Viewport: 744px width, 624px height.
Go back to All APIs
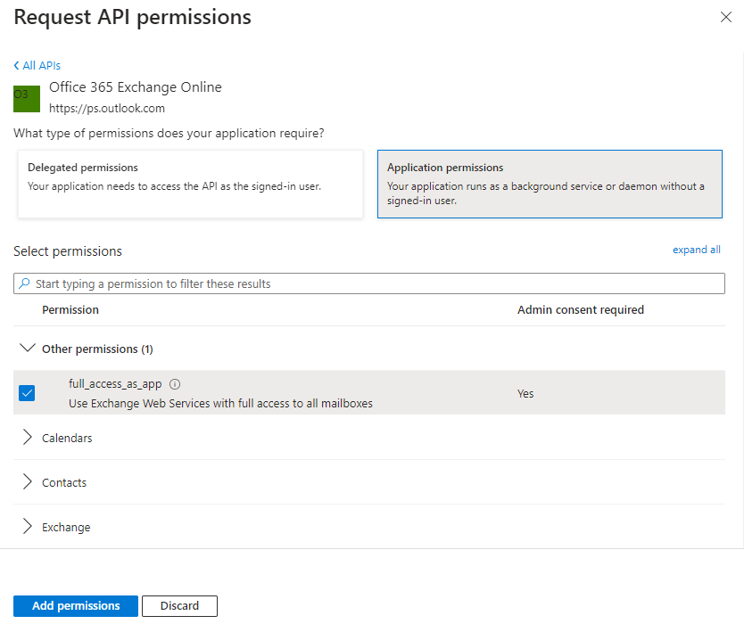[37, 65]
